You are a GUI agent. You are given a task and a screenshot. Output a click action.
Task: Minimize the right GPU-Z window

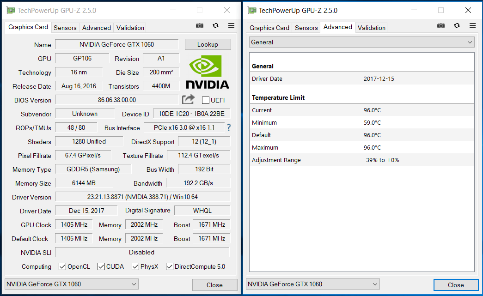coord(414,10)
